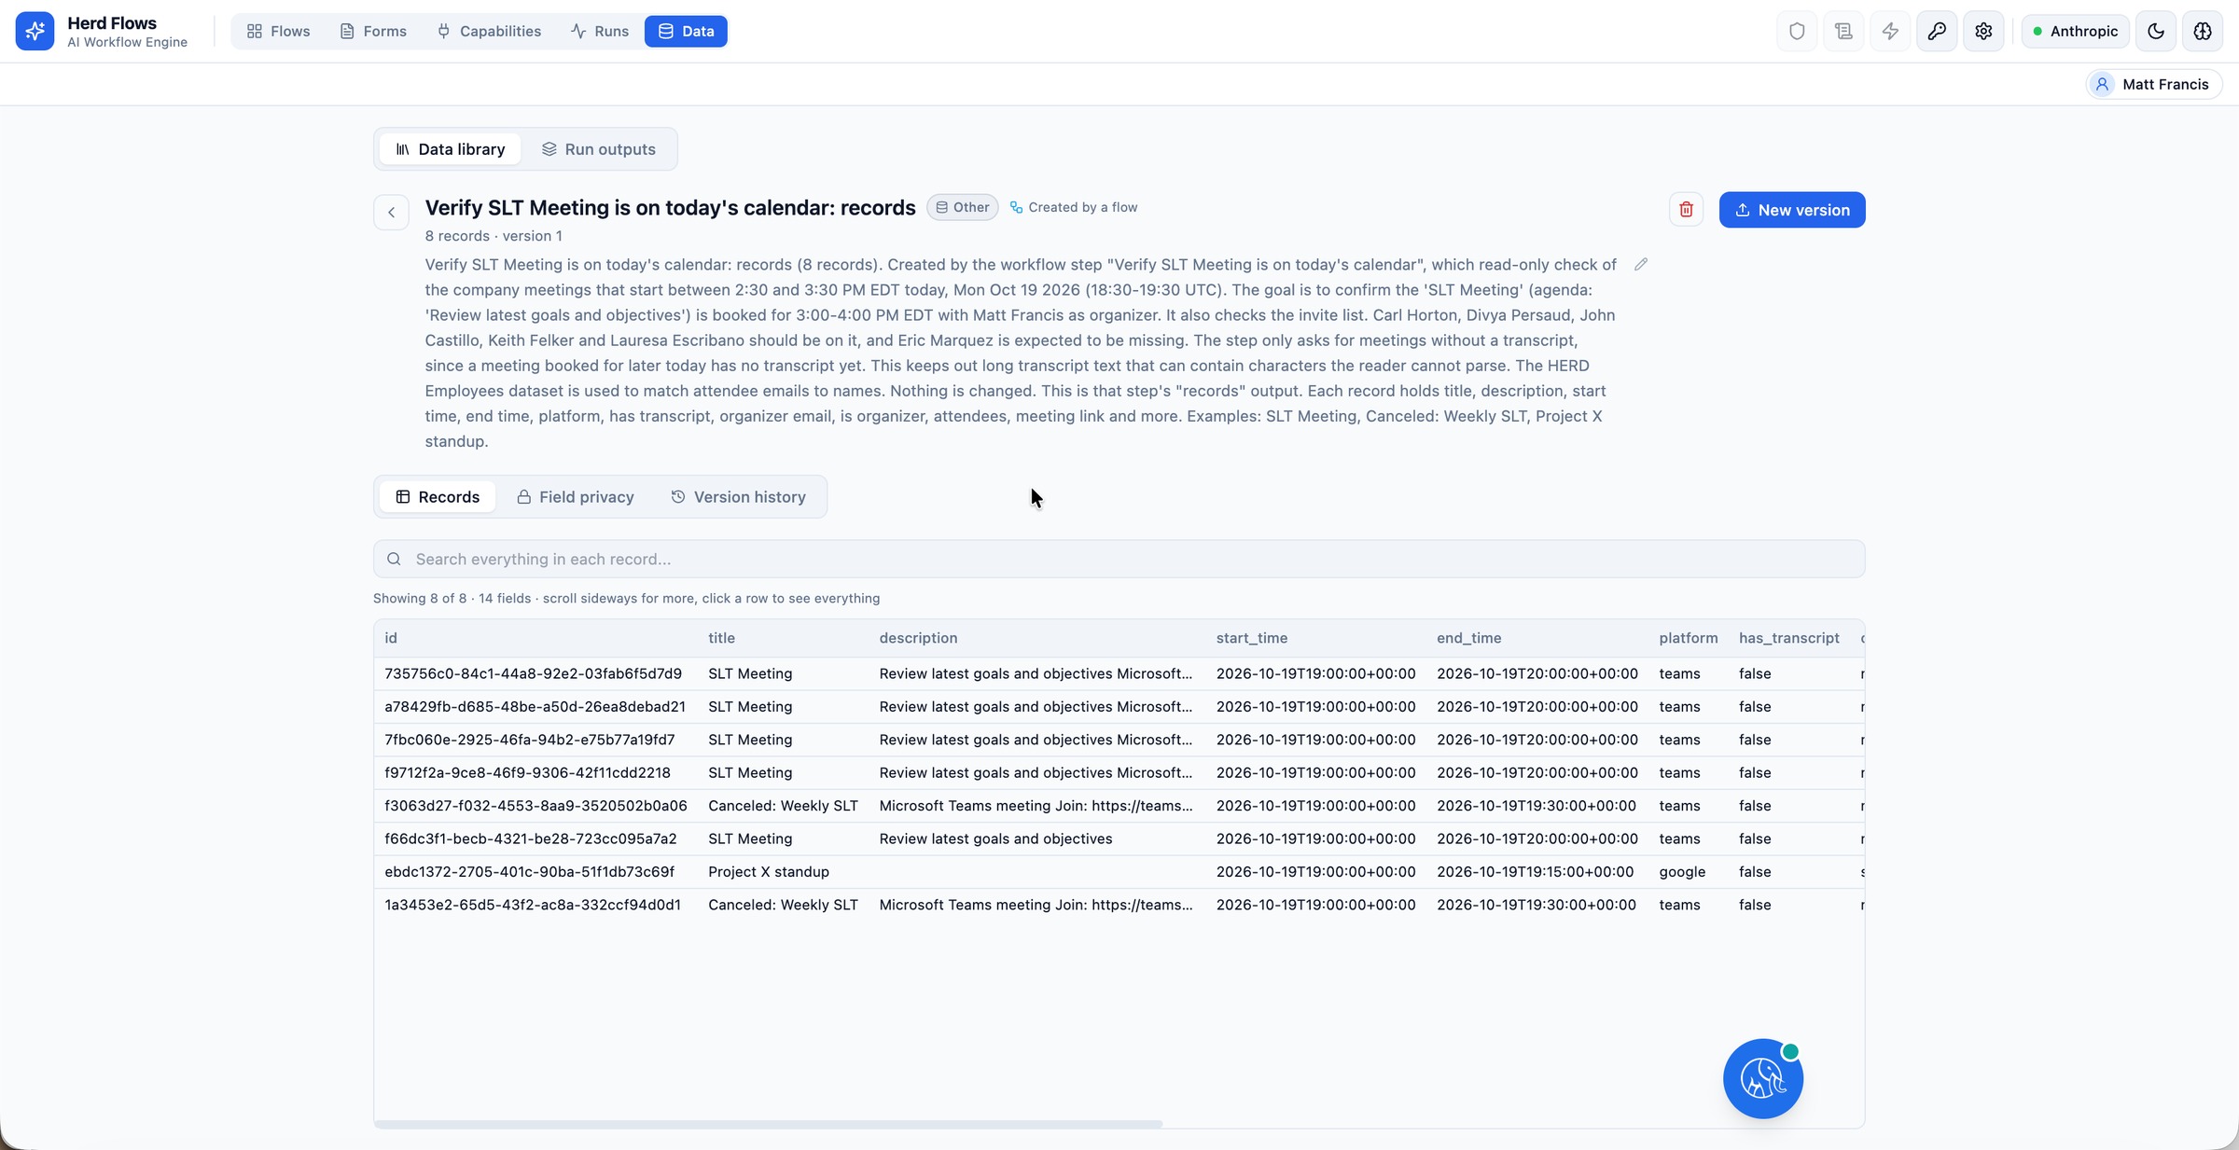Select the Records tab
The width and height of the screenshot is (2239, 1150).
pyautogui.click(x=438, y=497)
